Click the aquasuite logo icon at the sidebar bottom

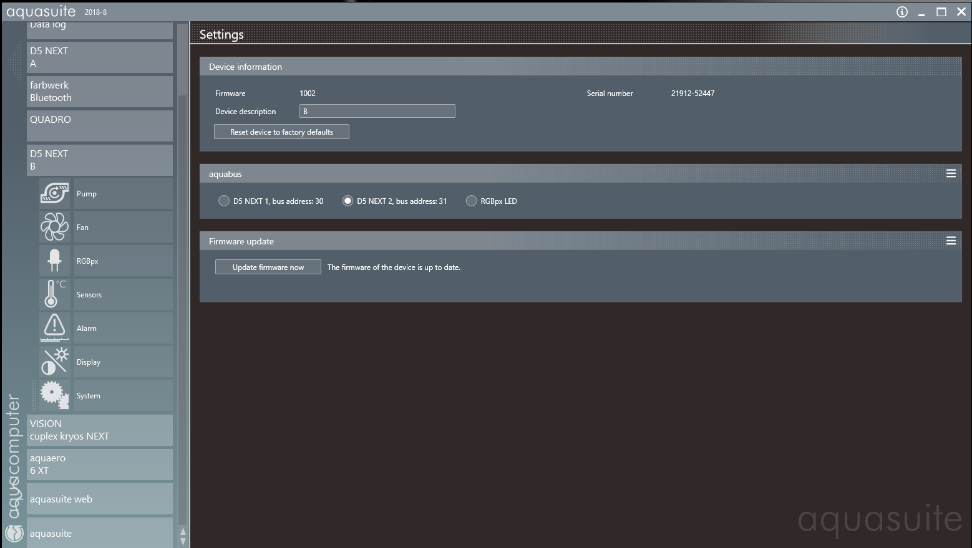coord(14,533)
